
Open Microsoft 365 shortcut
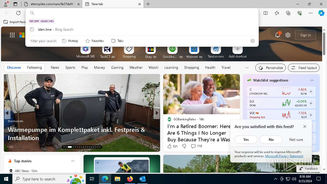tap(86, 52)
